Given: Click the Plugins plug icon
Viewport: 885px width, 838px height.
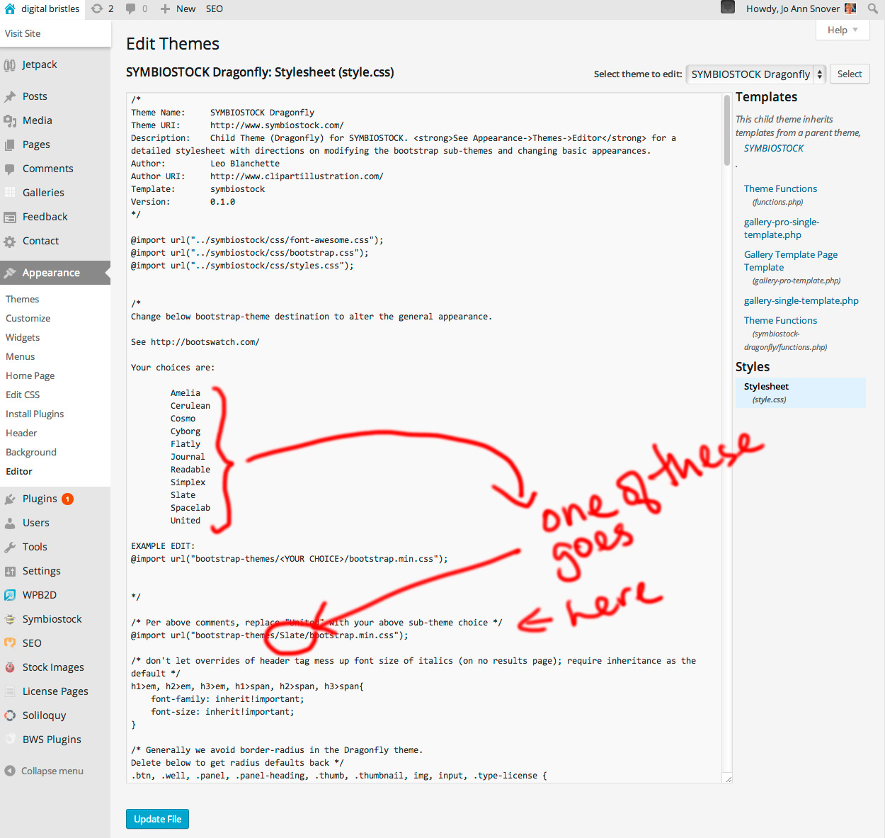Looking at the screenshot, I should coord(10,499).
